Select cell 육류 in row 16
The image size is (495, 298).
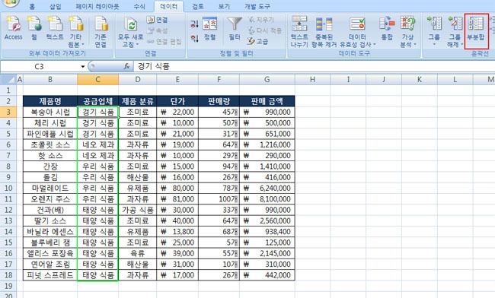138,253
